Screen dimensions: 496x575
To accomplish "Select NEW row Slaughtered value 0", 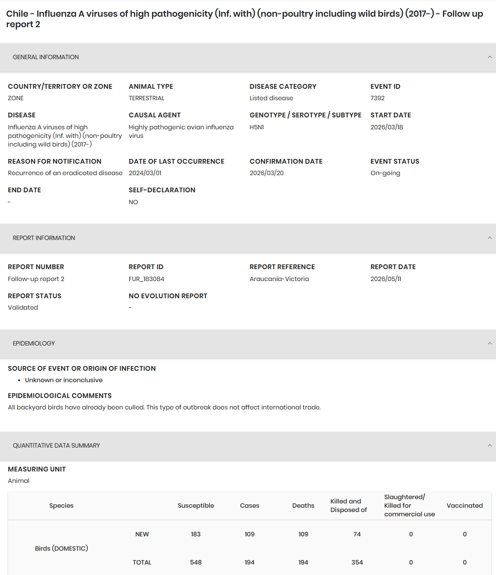I will [411, 534].
